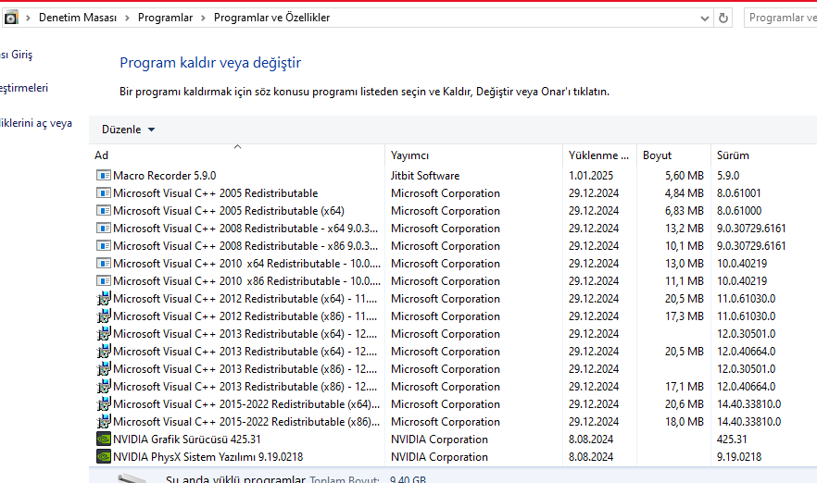Click the Macro Recorder 5.9.0 program icon
Viewport: 817px width, 483px height.
pyautogui.click(x=104, y=176)
